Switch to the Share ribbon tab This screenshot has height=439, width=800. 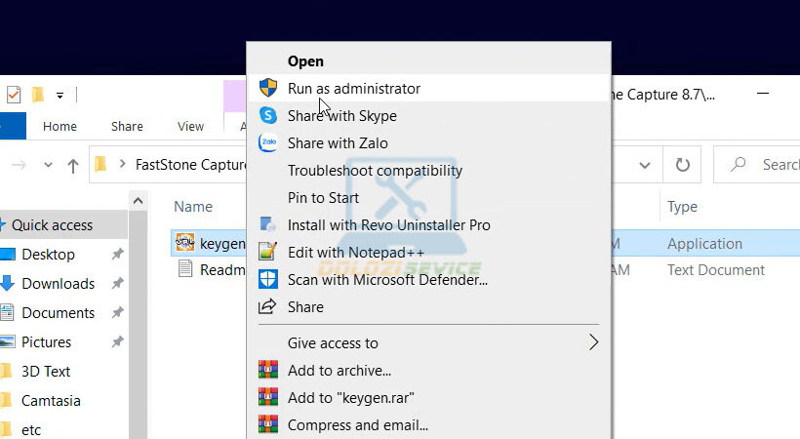click(x=127, y=127)
